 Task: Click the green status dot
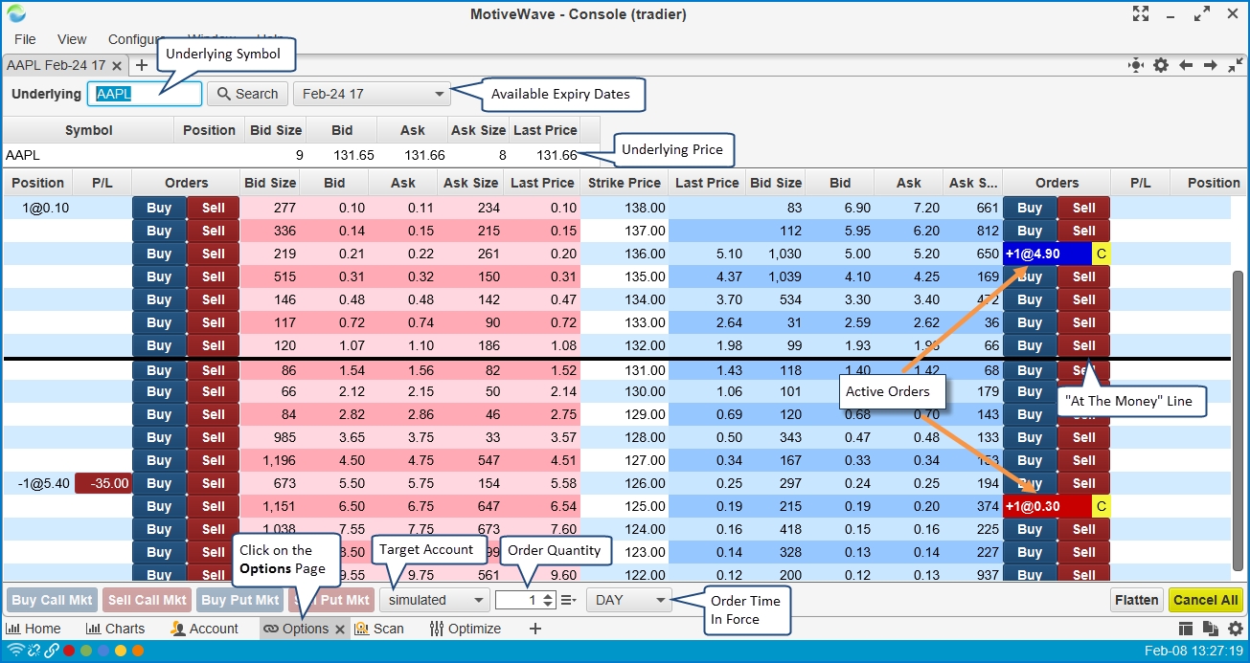(86, 651)
